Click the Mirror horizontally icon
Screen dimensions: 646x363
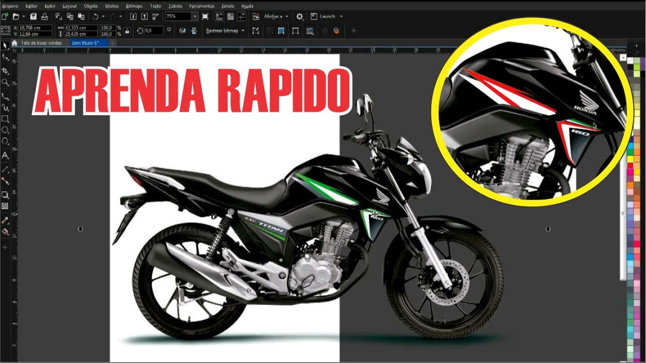[x=182, y=31]
